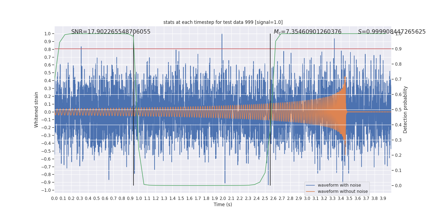Click right y-axis tick label 0.1
The image size is (435, 217).
tap(398, 170)
